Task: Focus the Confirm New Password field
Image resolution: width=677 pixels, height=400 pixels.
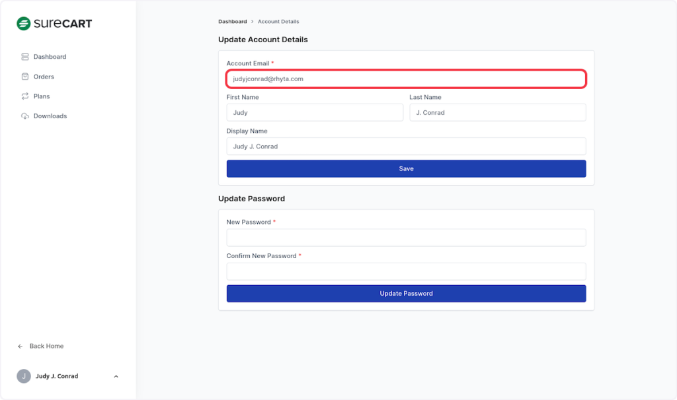Action: [x=406, y=271]
